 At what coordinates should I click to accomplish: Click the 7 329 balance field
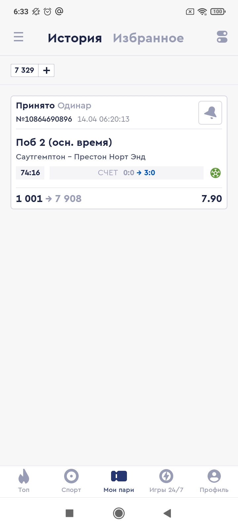pos(25,70)
